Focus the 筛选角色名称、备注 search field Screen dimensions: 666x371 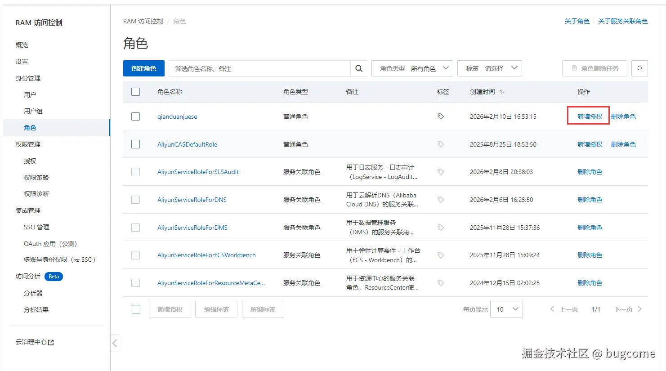(x=259, y=68)
